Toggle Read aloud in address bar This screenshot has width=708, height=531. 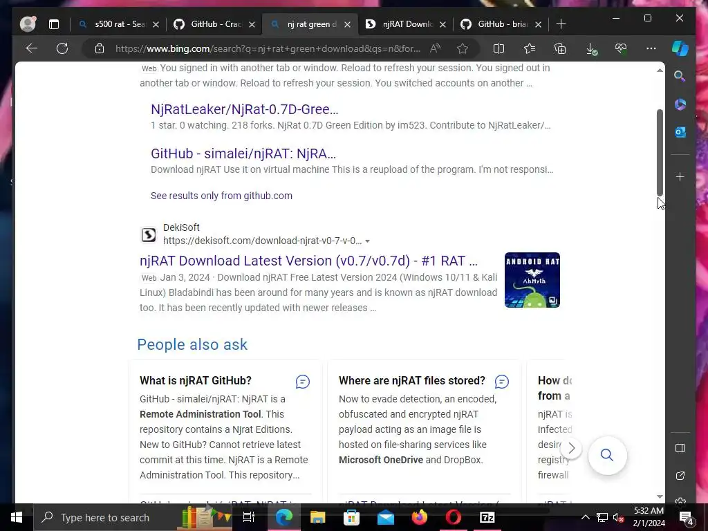coord(436,48)
